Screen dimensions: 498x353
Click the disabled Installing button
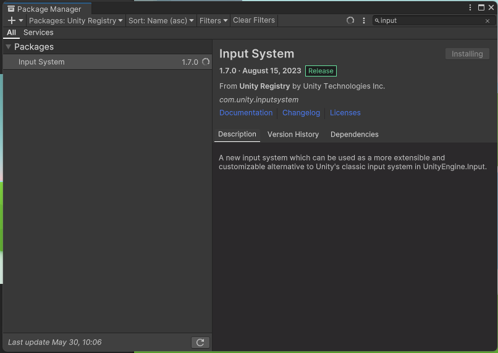[467, 54]
